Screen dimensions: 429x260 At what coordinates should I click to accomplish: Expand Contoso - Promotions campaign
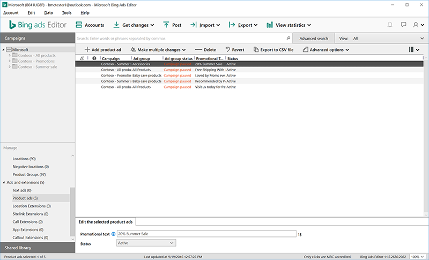pos(9,61)
